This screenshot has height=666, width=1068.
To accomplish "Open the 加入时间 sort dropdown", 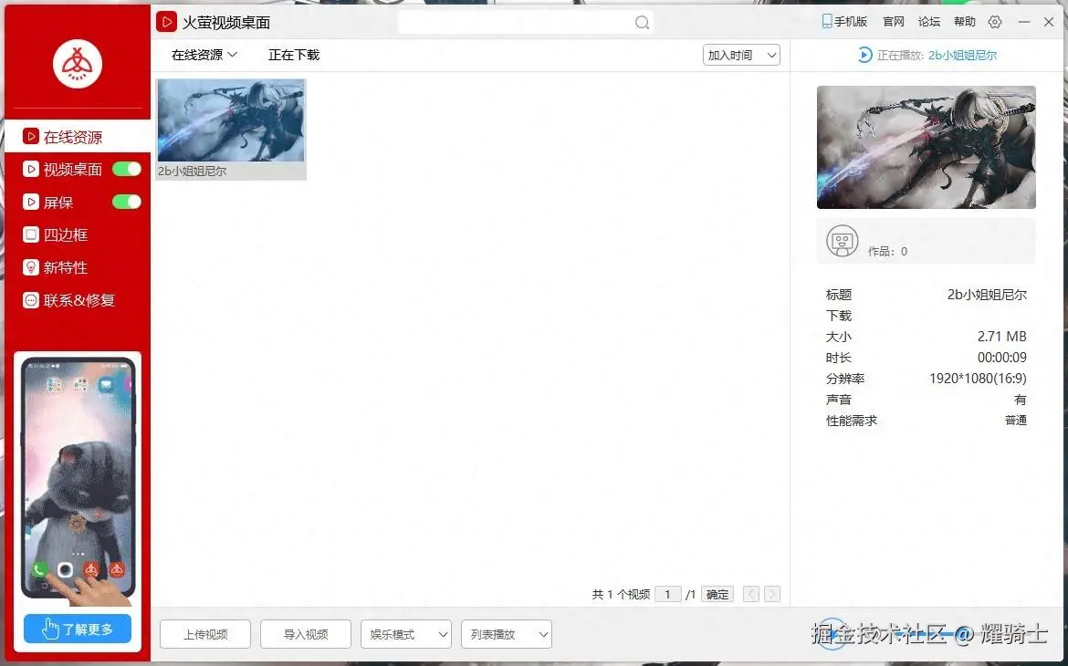I will coord(742,55).
